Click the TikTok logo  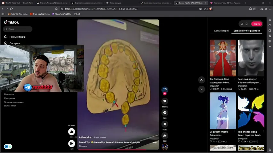click(11, 22)
